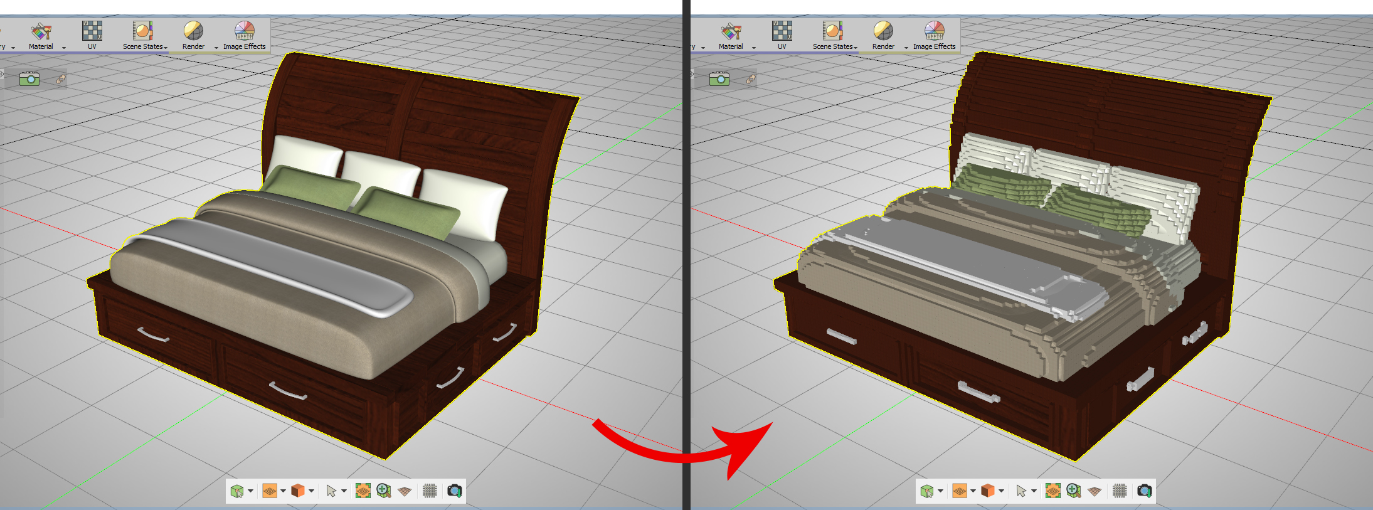This screenshot has width=1373, height=510.
Task: Open the UV editor in the voxelized-bed view
Action: tap(782, 35)
